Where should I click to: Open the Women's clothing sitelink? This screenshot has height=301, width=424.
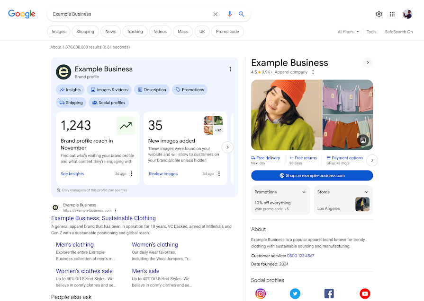(x=155, y=245)
